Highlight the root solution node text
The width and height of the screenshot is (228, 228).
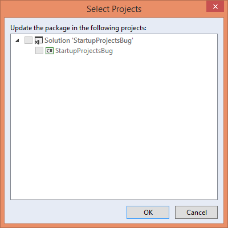[89, 40]
